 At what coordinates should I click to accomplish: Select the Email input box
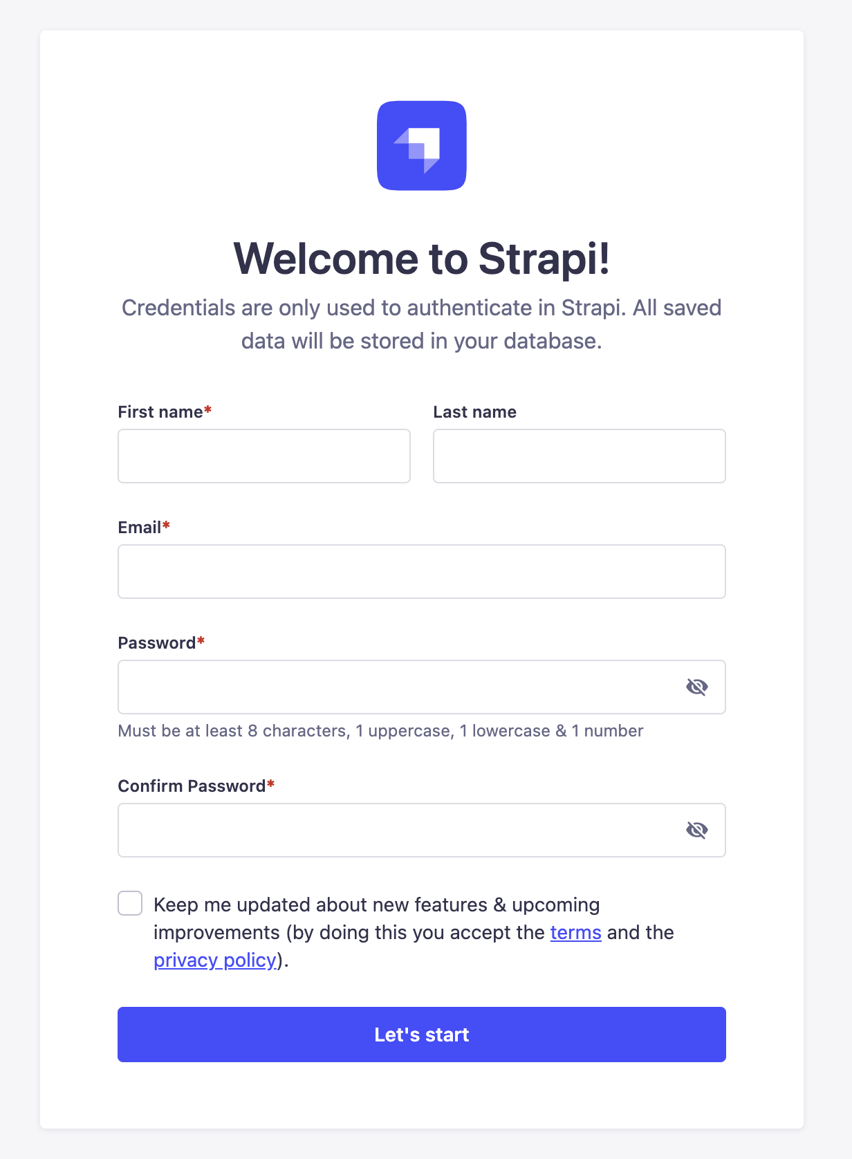(422, 572)
